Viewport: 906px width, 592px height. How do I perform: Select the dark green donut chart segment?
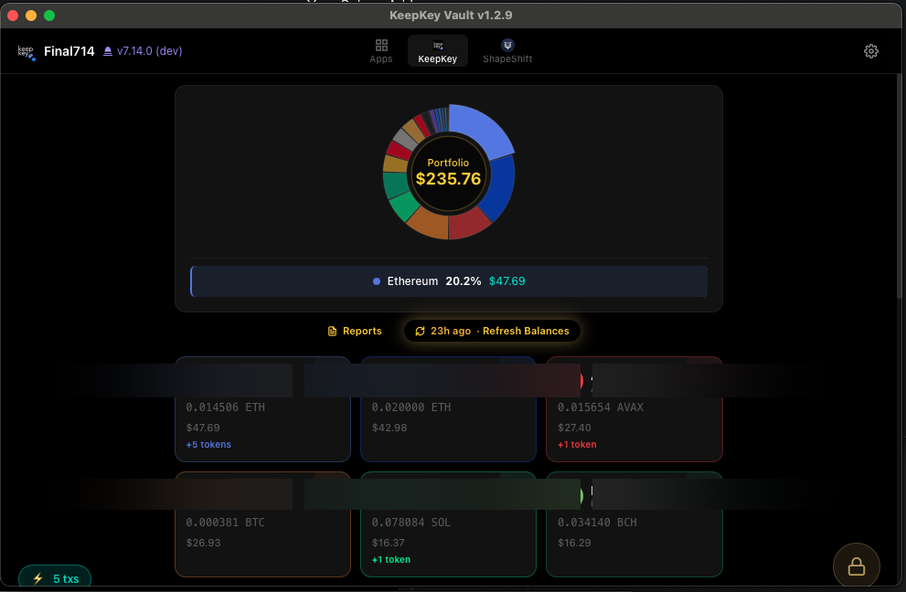pyautogui.click(x=395, y=184)
